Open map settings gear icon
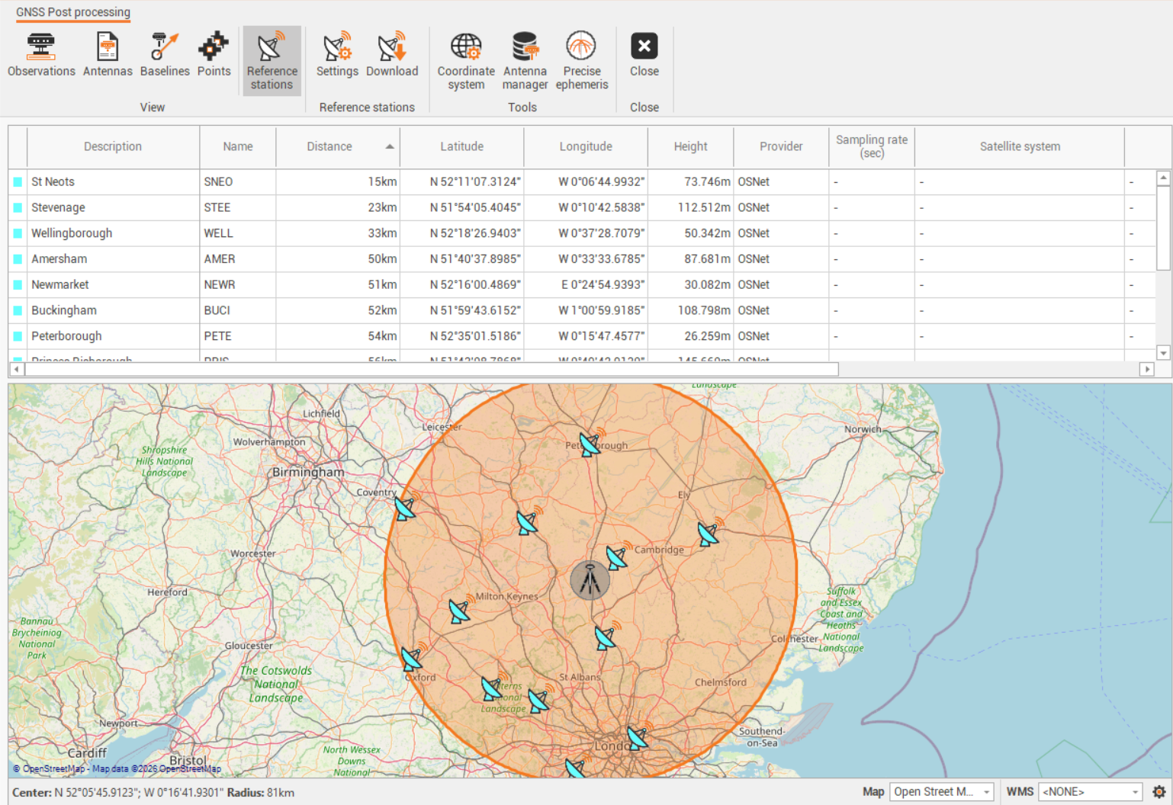 (x=1159, y=792)
